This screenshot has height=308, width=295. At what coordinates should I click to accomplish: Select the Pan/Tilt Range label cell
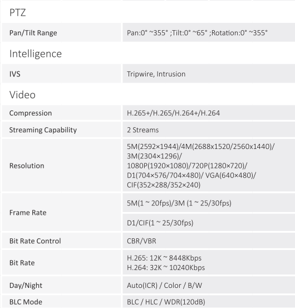tap(62, 32)
